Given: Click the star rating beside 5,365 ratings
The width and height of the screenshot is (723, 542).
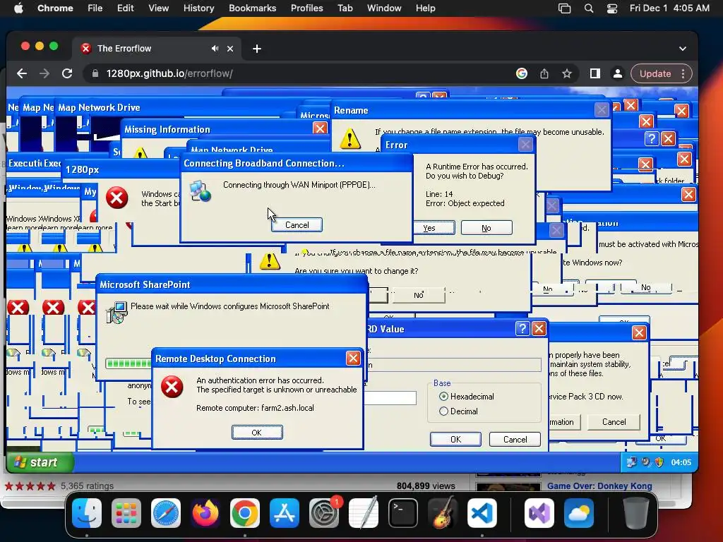Looking at the screenshot, I should click(x=30, y=486).
